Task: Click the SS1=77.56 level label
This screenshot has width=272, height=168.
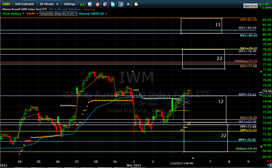Action: [x=248, y=66]
